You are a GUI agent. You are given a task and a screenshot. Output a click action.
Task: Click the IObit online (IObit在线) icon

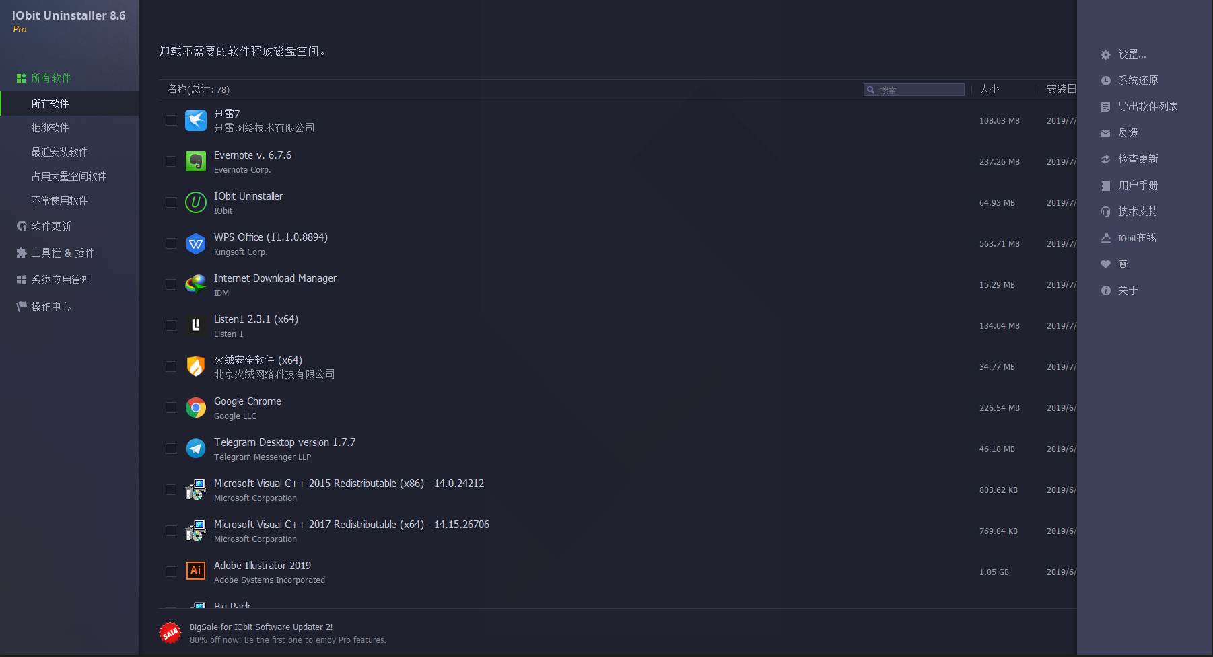(1105, 238)
